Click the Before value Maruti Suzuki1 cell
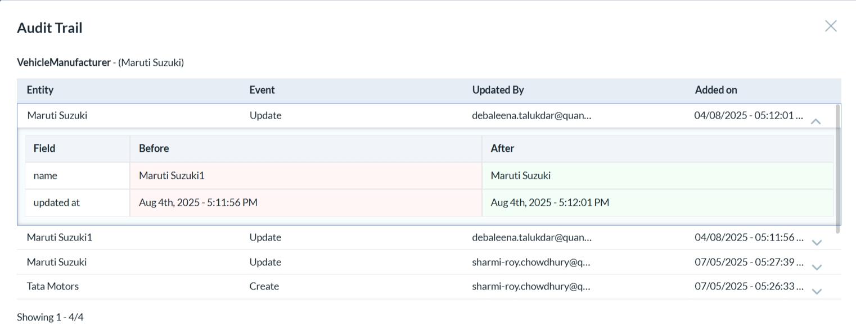This screenshot has height=335, width=856. pyautogui.click(x=172, y=175)
